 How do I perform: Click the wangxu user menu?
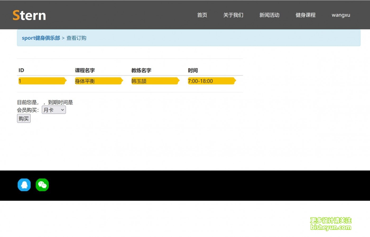coord(341,15)
